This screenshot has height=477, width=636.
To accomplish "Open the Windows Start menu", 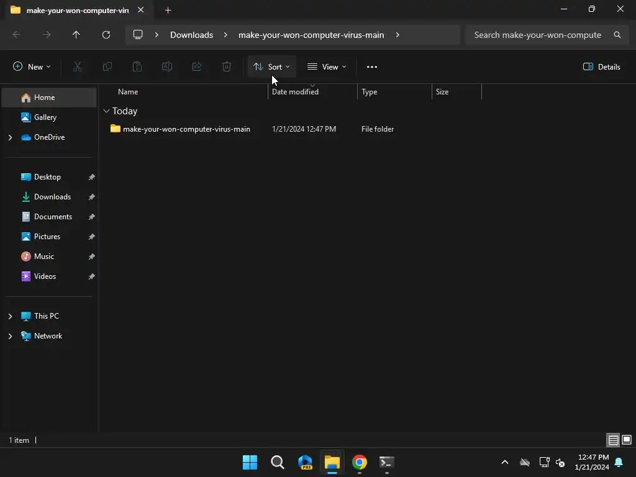I will point(250,462).
